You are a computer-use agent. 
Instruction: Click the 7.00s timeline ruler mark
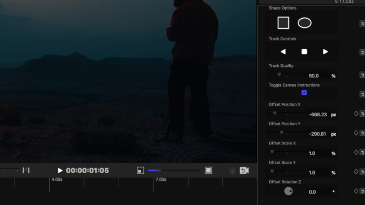(161, 179)
